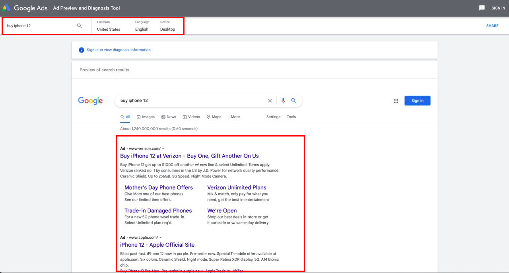The width and height of the screenshot is (509, 273).
Task: Click the Images tab icon
Action: coord(139,117)
